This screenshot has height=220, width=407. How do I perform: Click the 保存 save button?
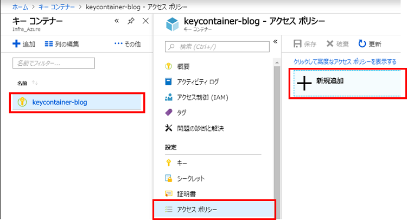point(305,44)
